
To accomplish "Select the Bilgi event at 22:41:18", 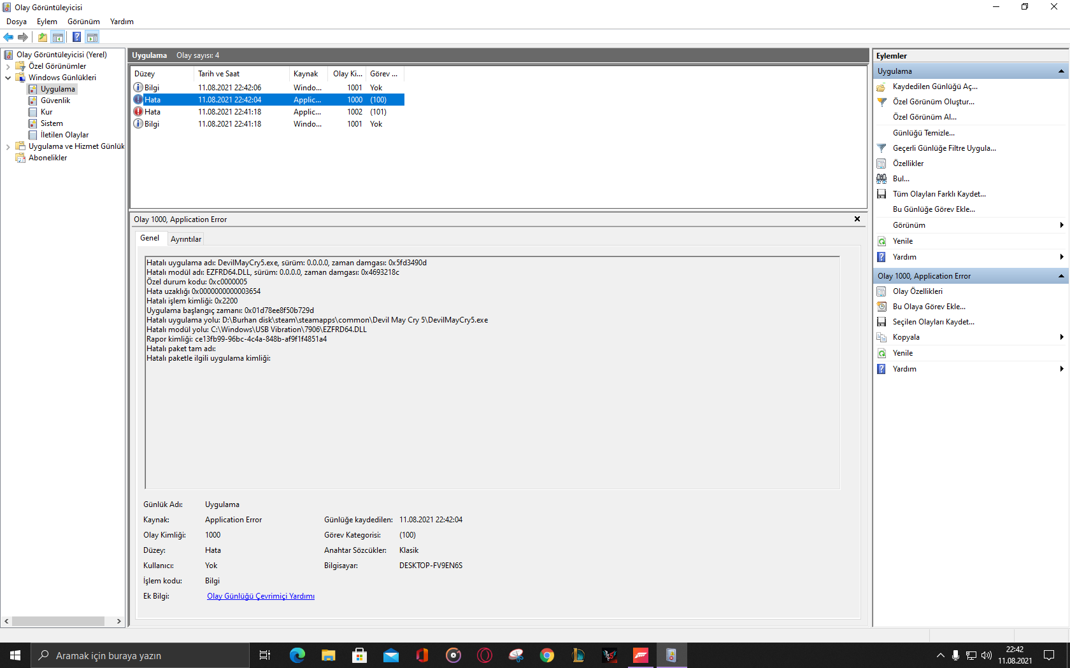I will [267, 124].
